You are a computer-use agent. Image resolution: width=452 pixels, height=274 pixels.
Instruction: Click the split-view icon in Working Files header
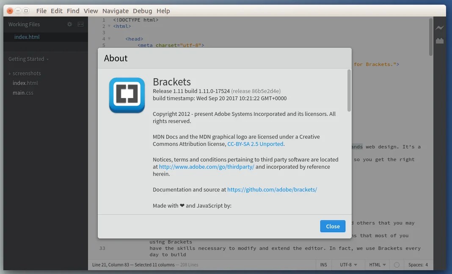pos(80,24)
